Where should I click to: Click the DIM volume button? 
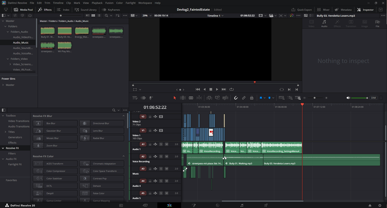click(x=373, y=98)
